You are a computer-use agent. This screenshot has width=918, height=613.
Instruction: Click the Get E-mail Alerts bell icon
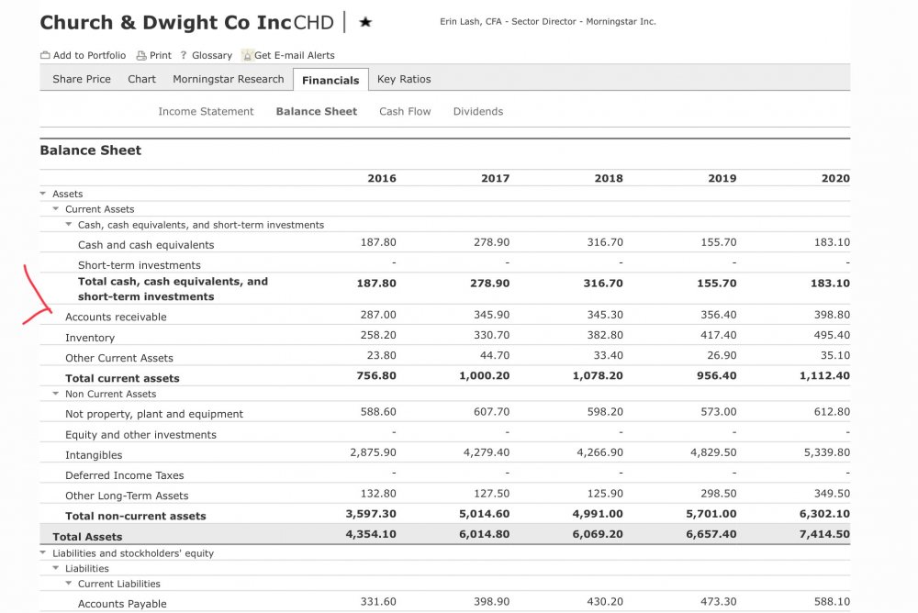click(247, 55)
